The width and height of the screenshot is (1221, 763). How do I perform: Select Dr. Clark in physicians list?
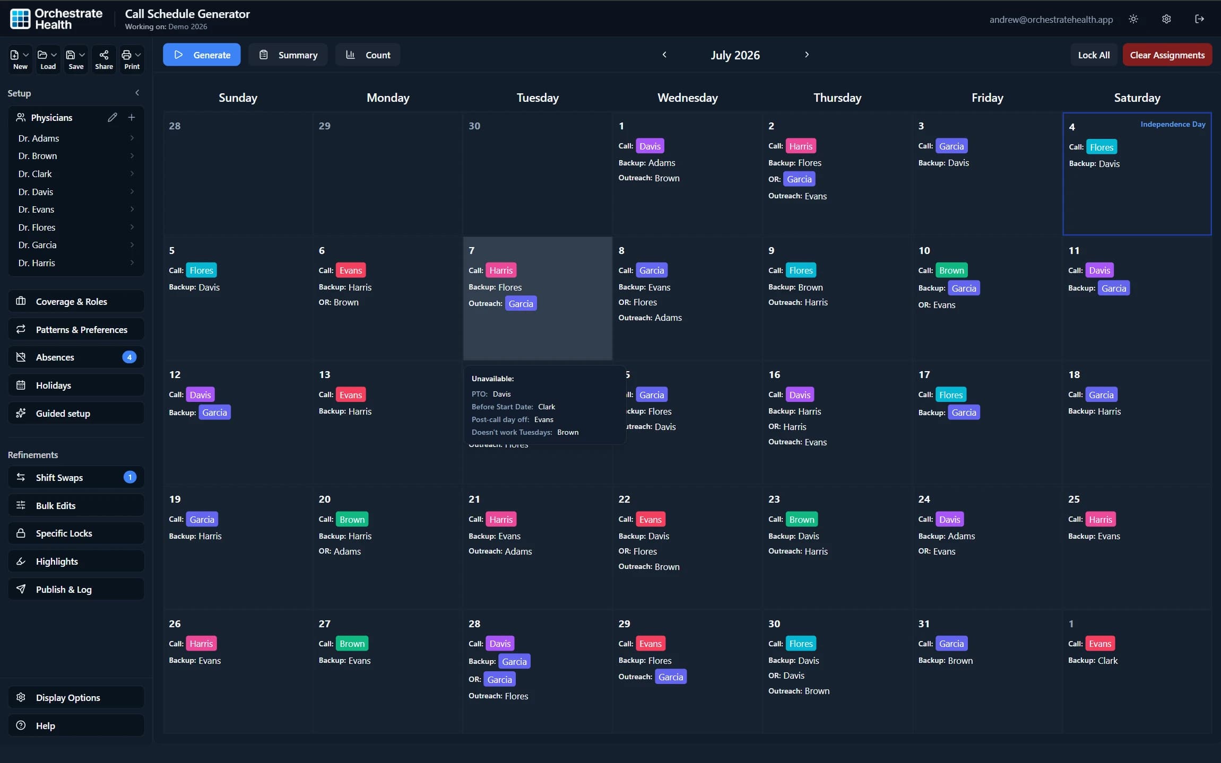(x=76, y=173)
